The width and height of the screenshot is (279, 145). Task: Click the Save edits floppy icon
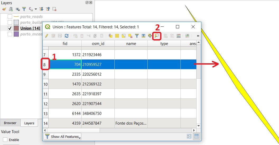click(x=60, y=36)
